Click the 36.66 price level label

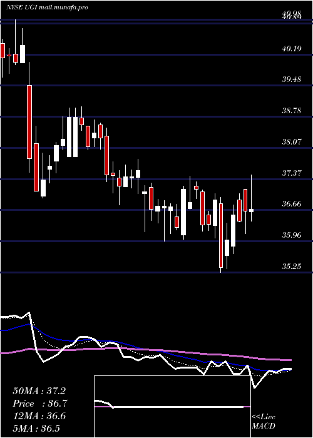pyautogui.click(x=292, y=204)
